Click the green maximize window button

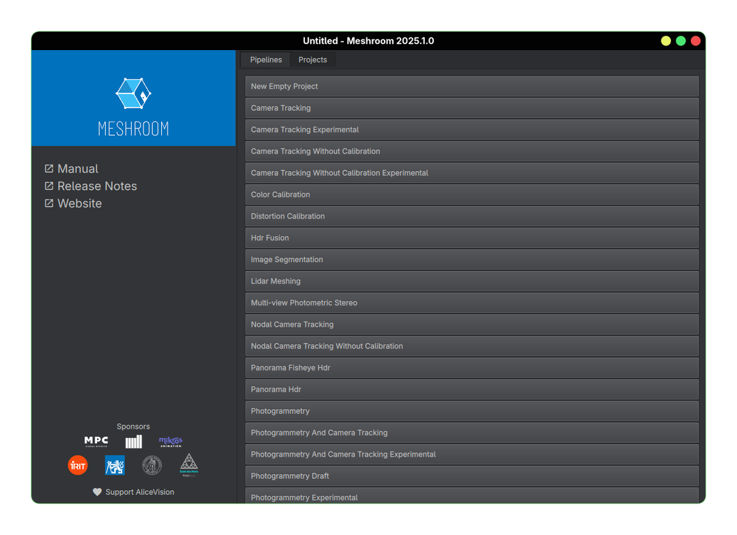coord(681,41)
